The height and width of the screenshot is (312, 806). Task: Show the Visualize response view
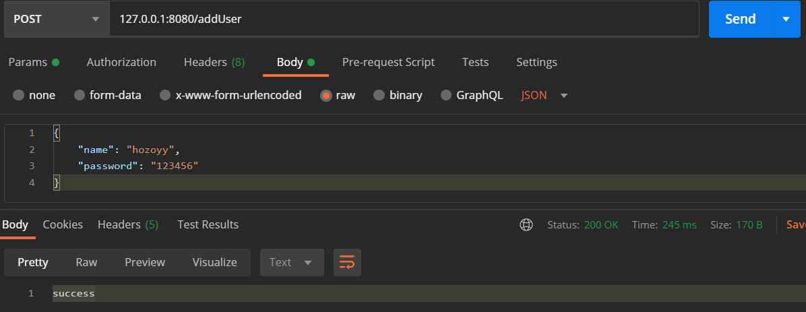tap(214, 262)
